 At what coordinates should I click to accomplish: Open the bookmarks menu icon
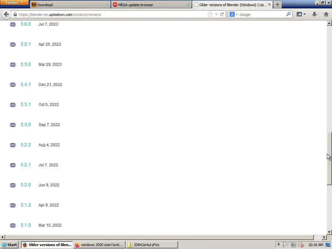[299, 14]
